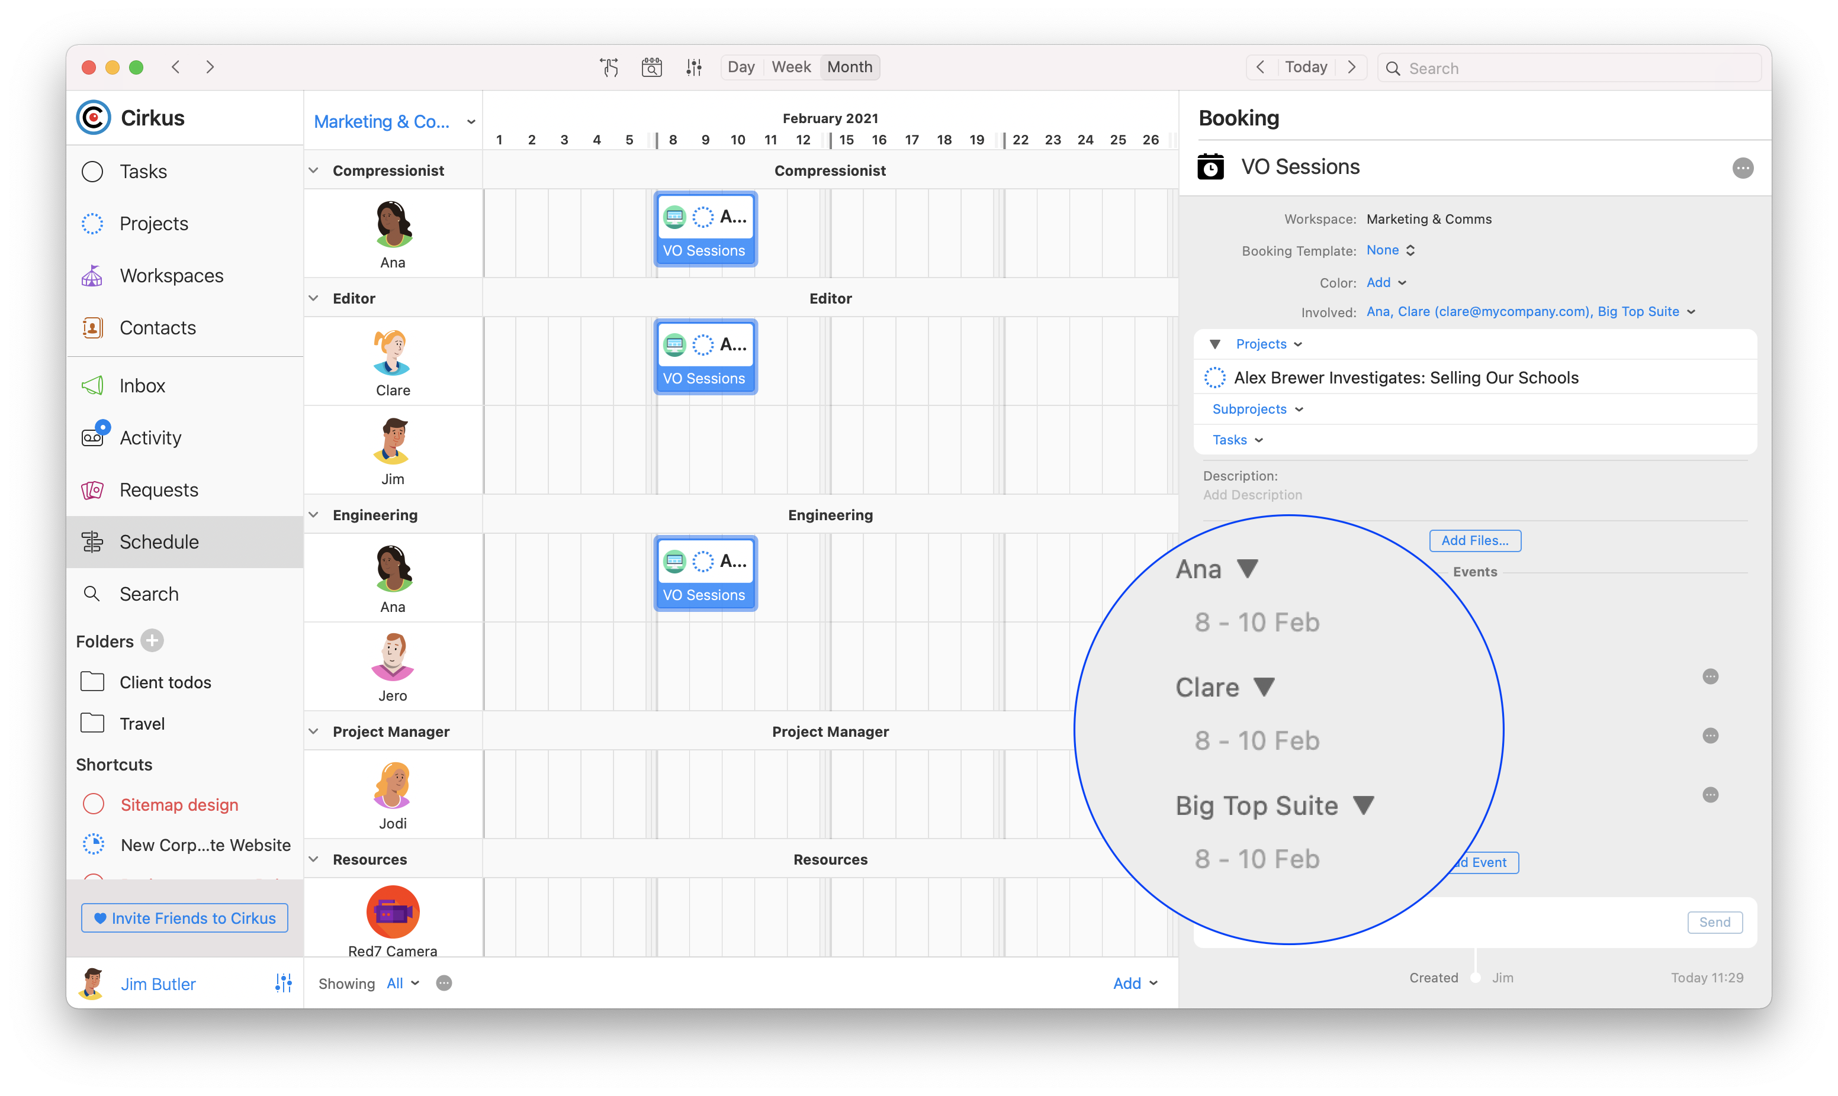This screenshot has width=1838, height=1096.
Task: Switch schedule to Day view
Action: click(x=741, y=67)
